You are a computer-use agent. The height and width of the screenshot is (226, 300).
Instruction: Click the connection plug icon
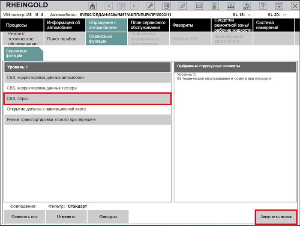183,6
